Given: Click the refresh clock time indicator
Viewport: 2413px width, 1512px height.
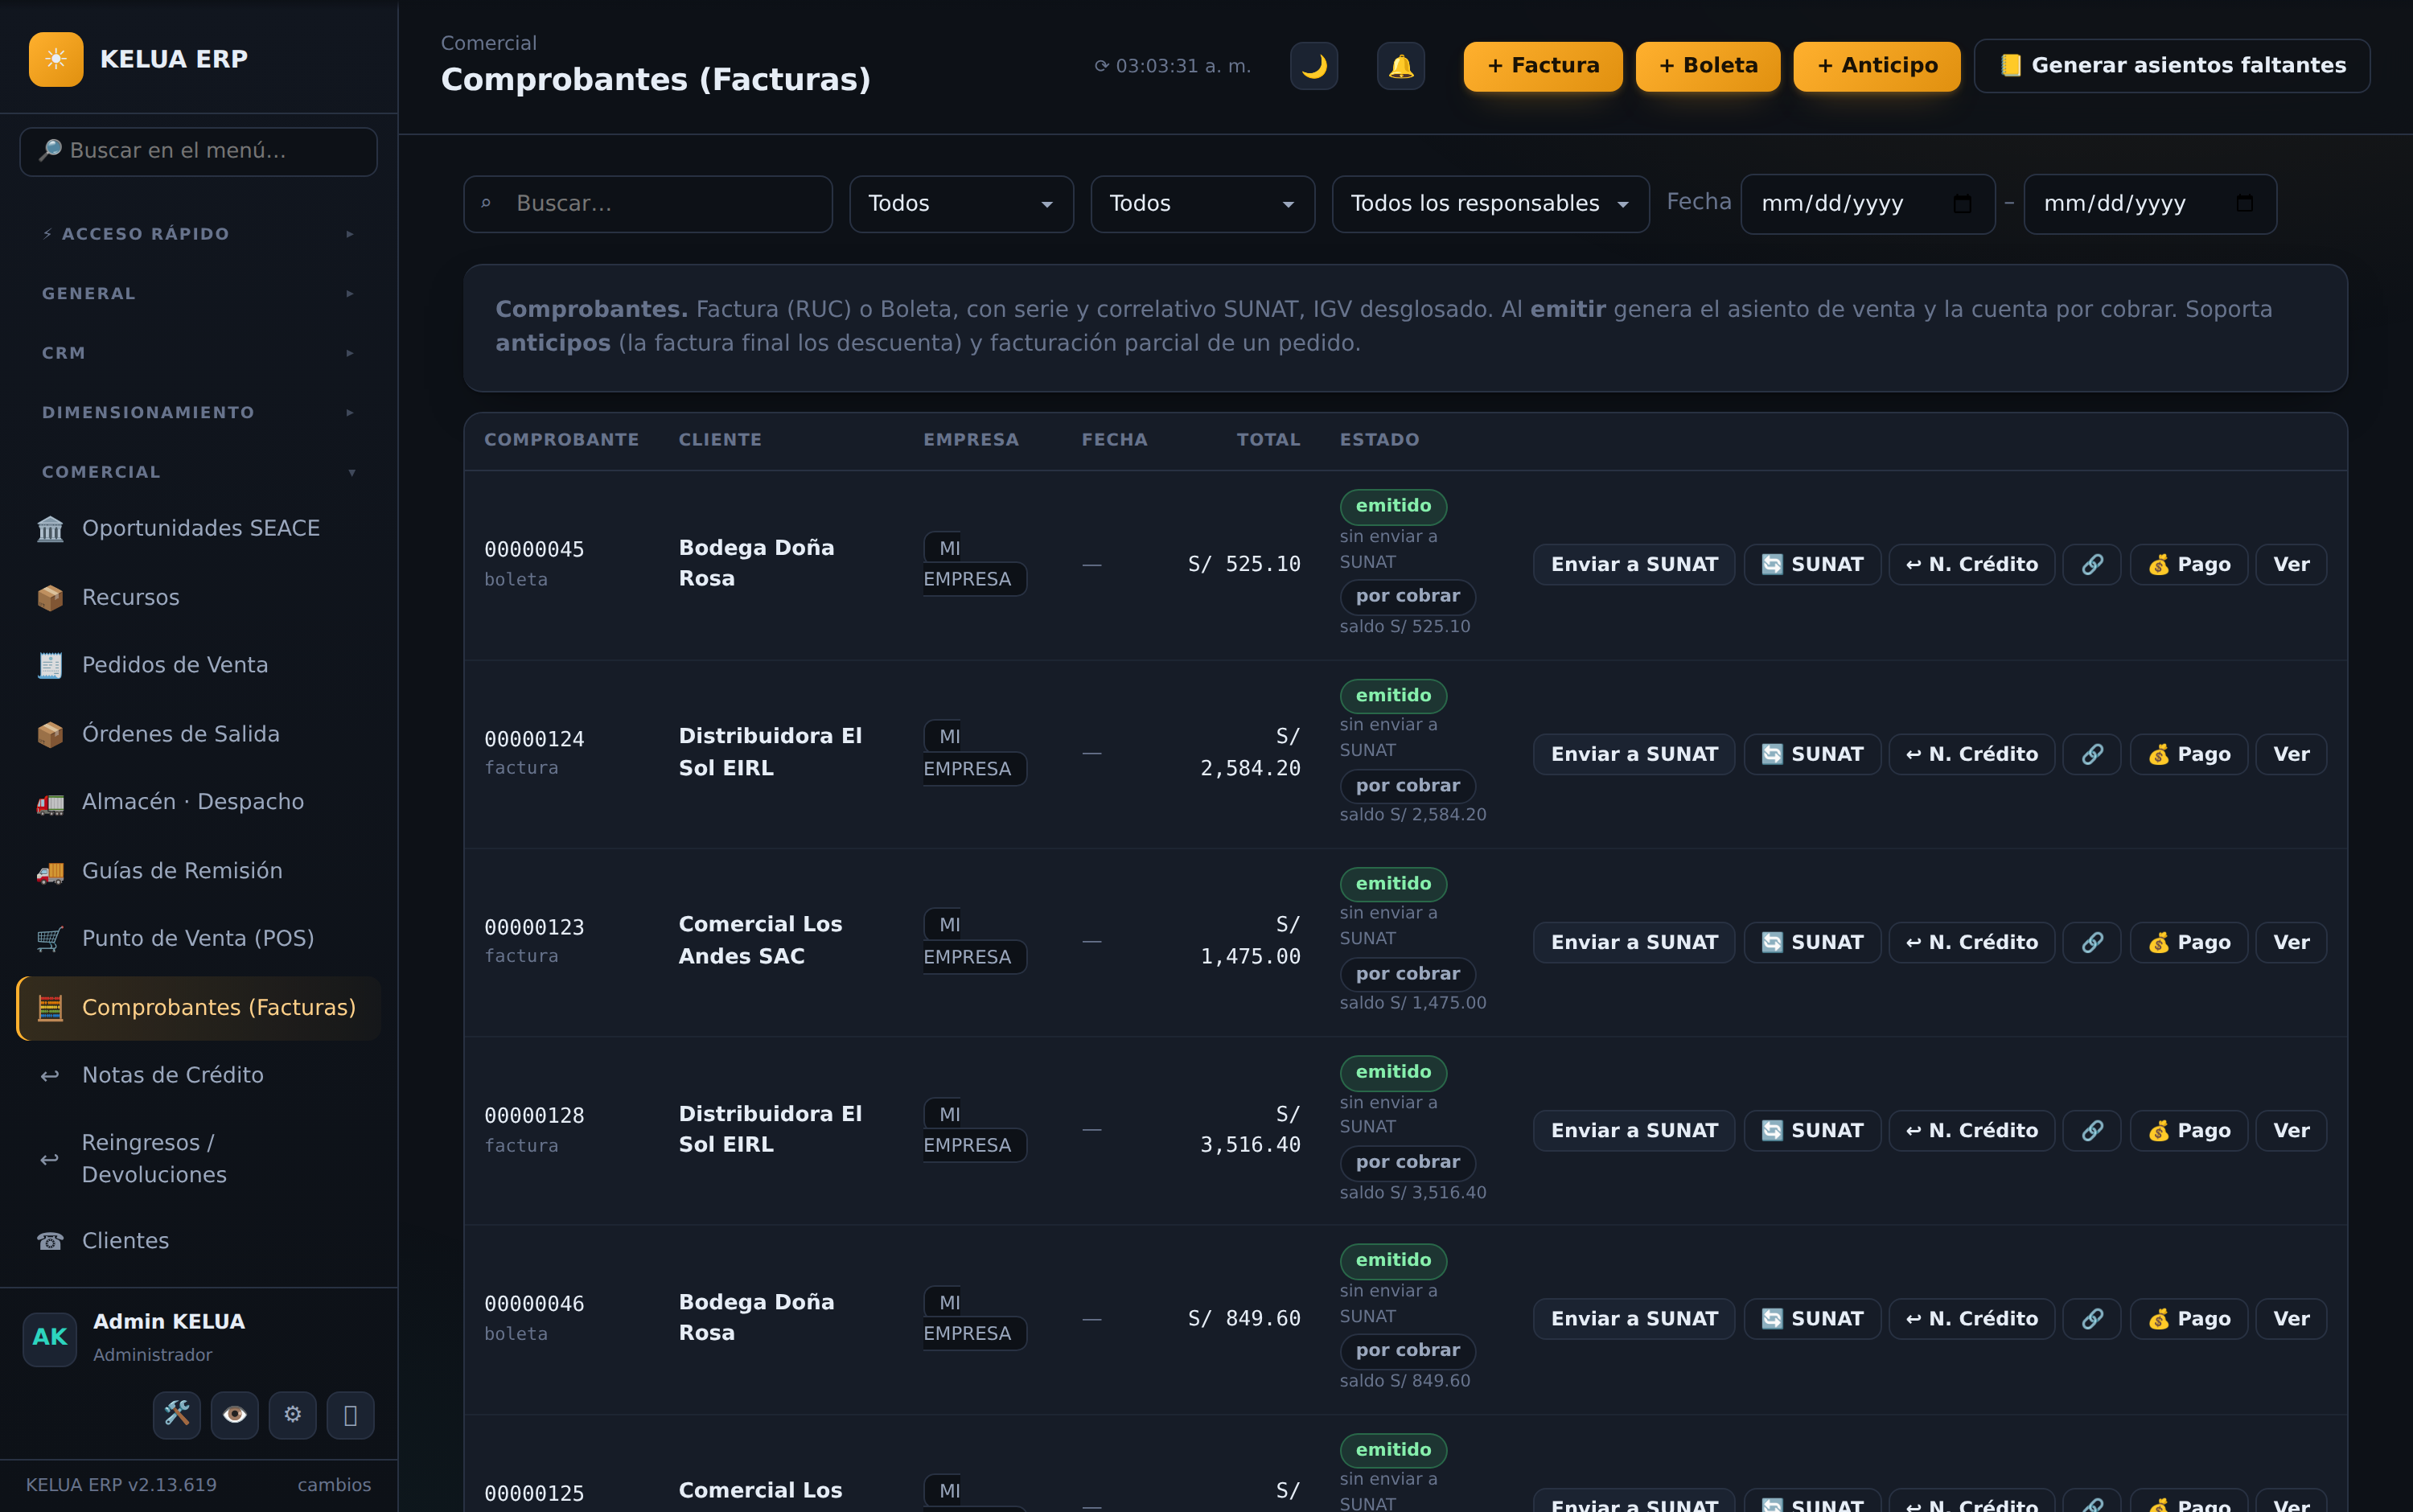Looking at the screenshot, I should pyautogui.click(x=1173, y=66).
